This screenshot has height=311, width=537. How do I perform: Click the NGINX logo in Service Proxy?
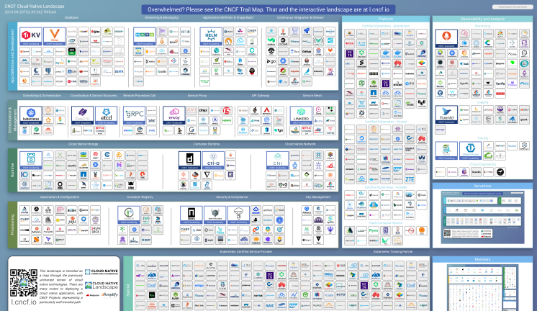point(226,120)
